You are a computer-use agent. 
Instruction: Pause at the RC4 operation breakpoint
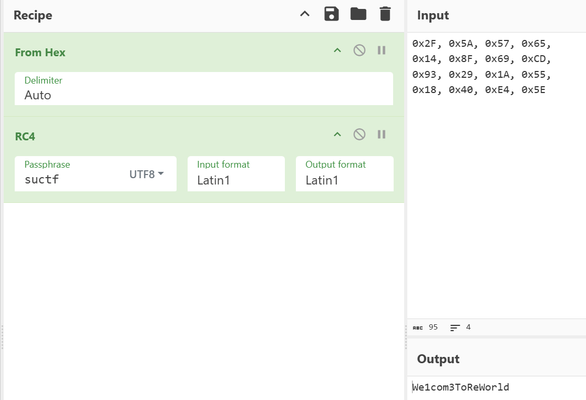(382, 135)
